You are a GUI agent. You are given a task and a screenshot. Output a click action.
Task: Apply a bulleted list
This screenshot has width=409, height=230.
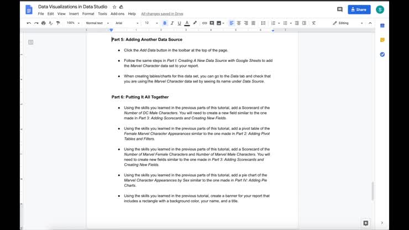pyautogui.click(x=285, y=23)
